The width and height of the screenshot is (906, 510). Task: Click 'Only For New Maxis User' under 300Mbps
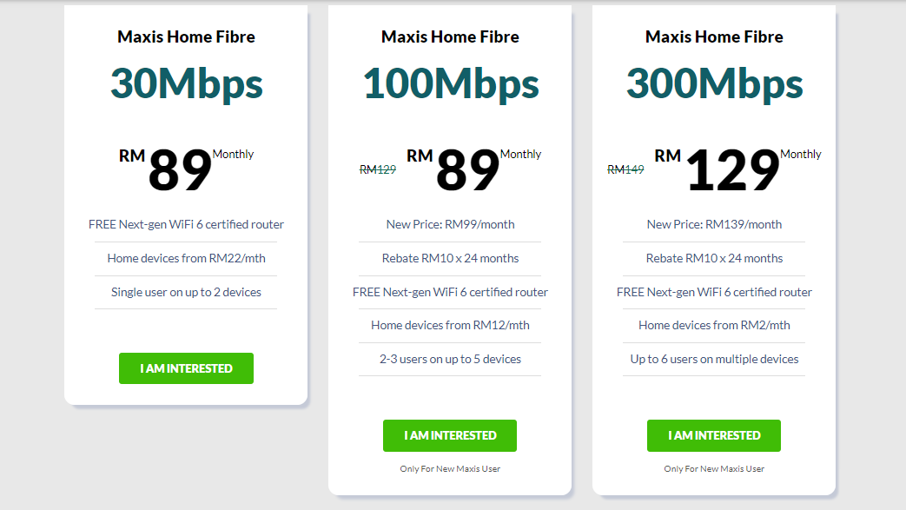click(714, 469)
